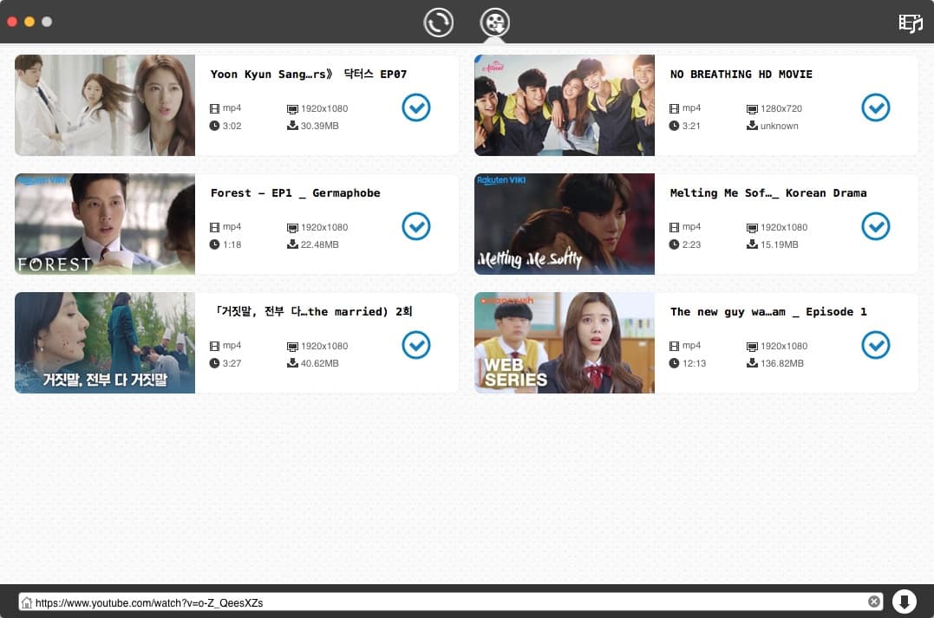Click the red close window button

[12, 22]
